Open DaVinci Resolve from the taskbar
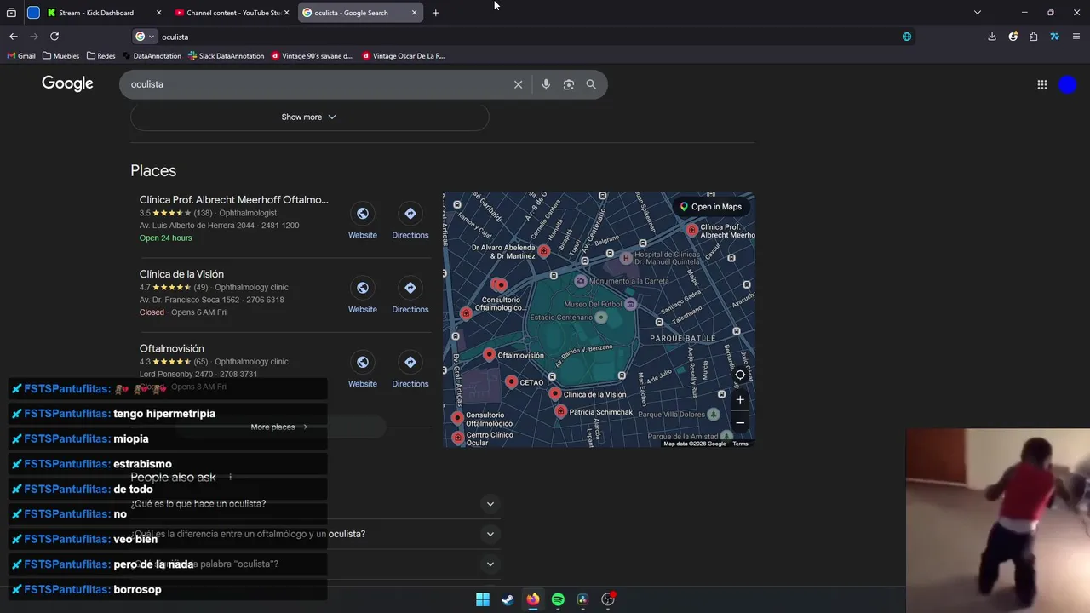Viewport: 1090px width, 613px height. 582,599
